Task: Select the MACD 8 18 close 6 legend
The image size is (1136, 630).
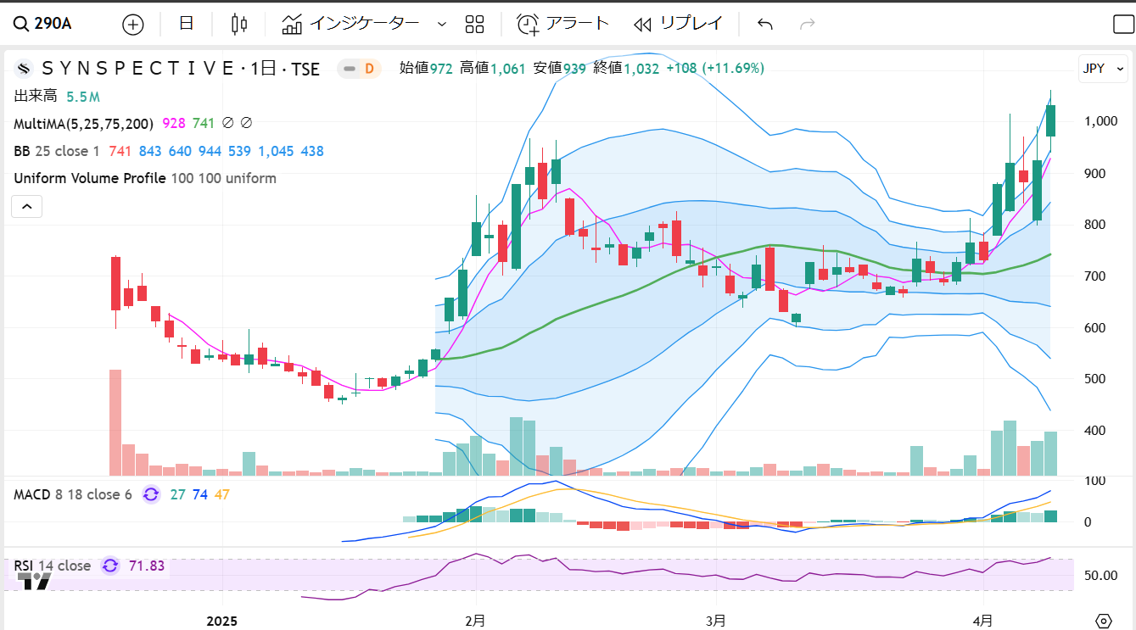Action: pos(73,494)
